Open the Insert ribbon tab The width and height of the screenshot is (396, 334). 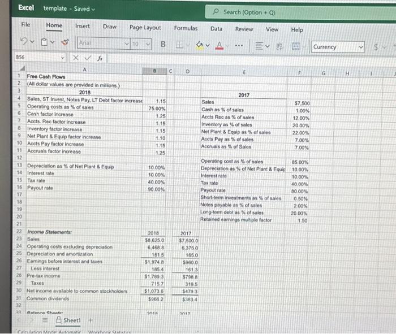pyautogui.click(x=83, y=26)
